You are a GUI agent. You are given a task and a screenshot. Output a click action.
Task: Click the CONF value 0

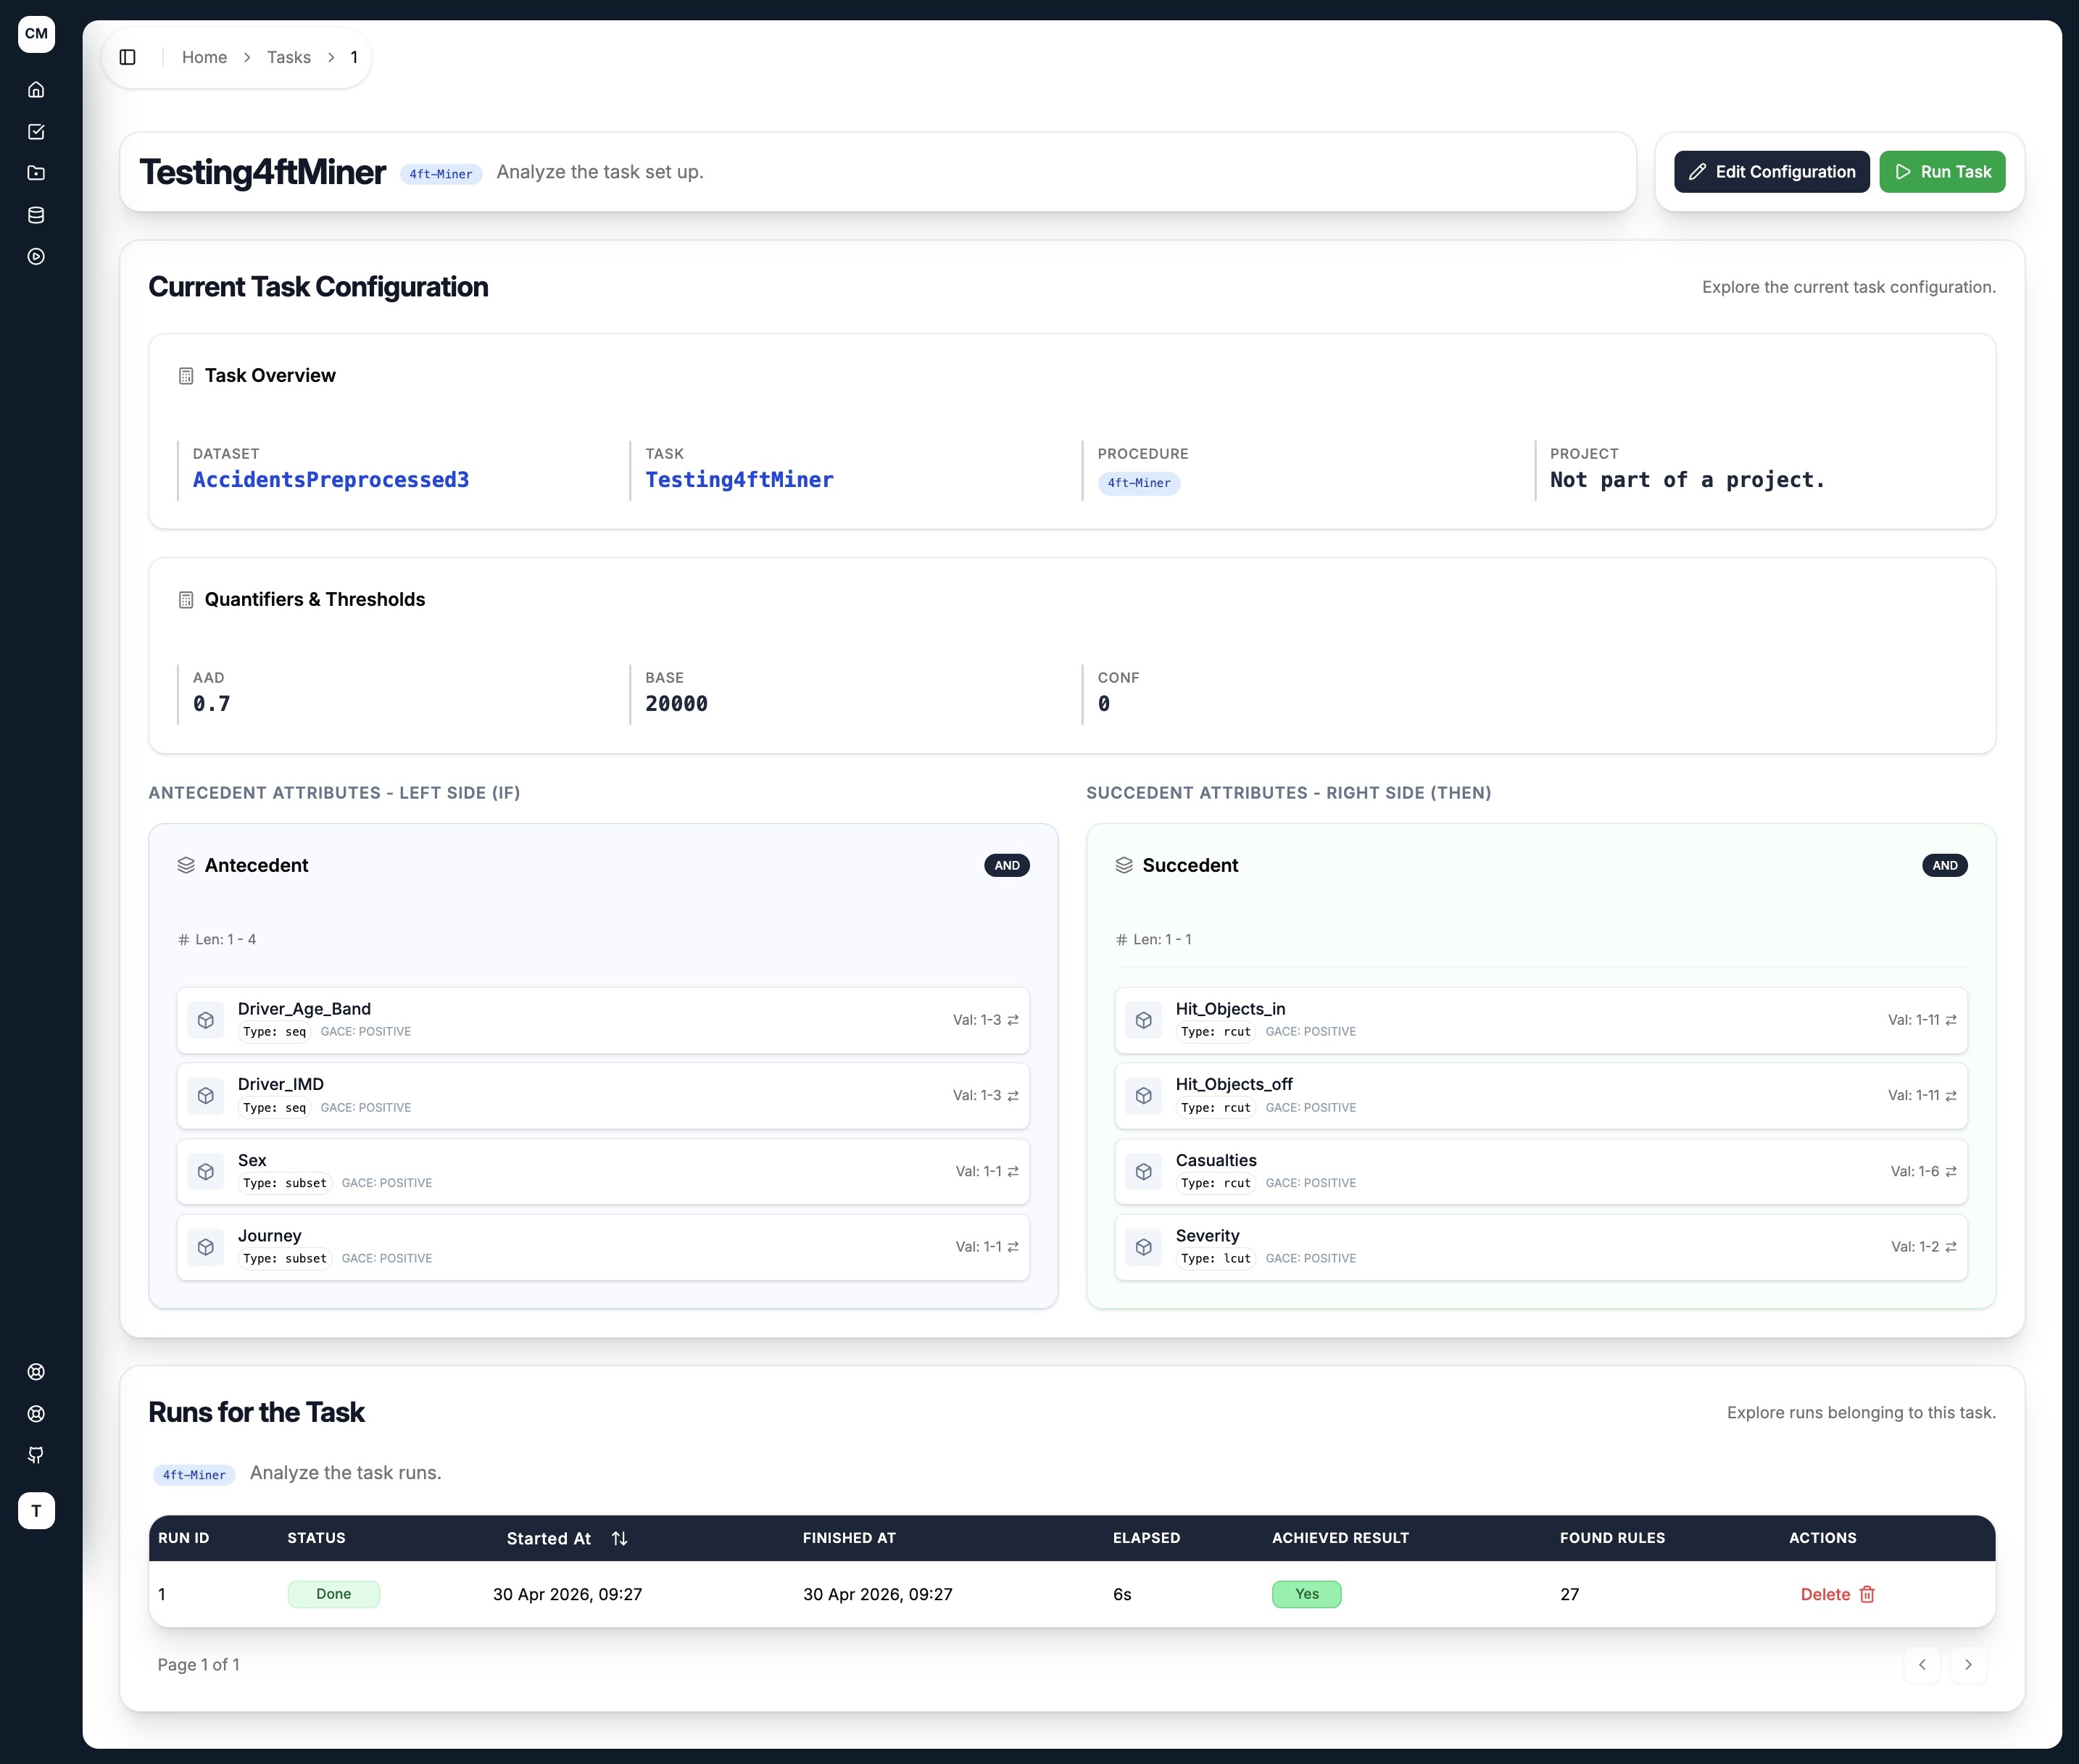coord(1104,704)
